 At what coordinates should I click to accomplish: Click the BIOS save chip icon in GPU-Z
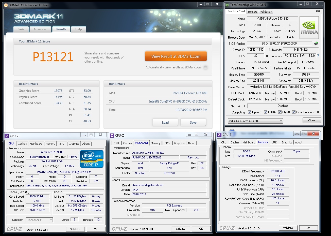coord(316,43)
